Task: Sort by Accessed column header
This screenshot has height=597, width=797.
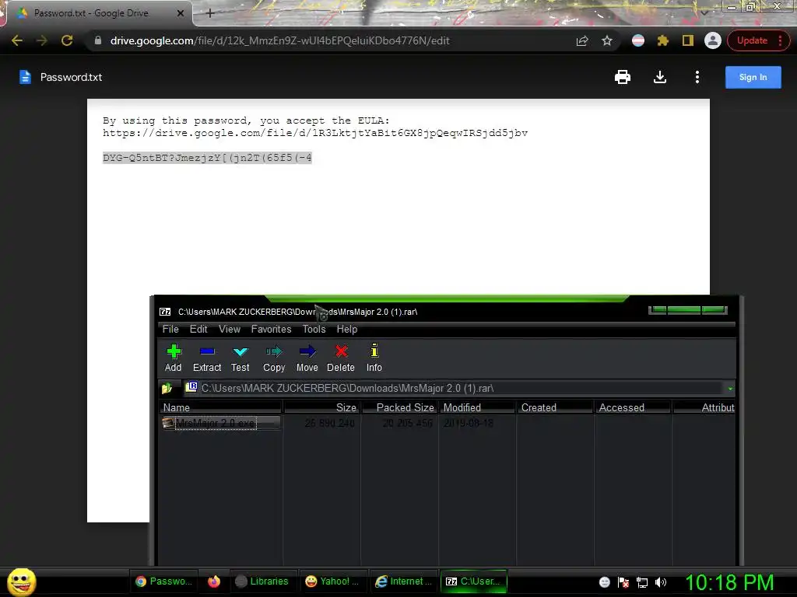Action: tap(633, 407)
